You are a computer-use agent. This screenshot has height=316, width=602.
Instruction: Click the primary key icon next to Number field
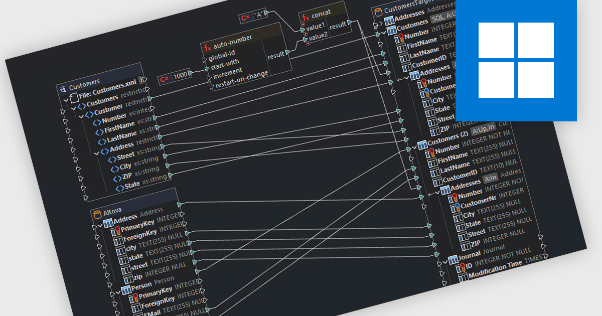click(x=401, y=36)
